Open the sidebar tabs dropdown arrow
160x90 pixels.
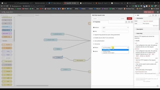(x=159, y=15)
